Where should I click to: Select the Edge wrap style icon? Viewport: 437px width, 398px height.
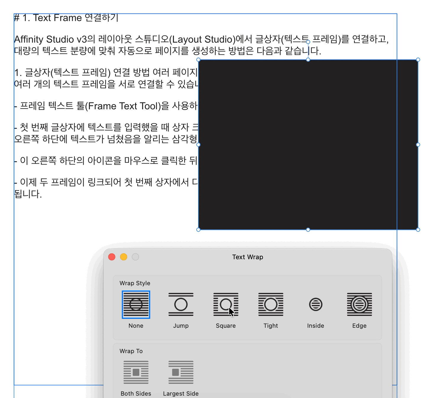359,304
